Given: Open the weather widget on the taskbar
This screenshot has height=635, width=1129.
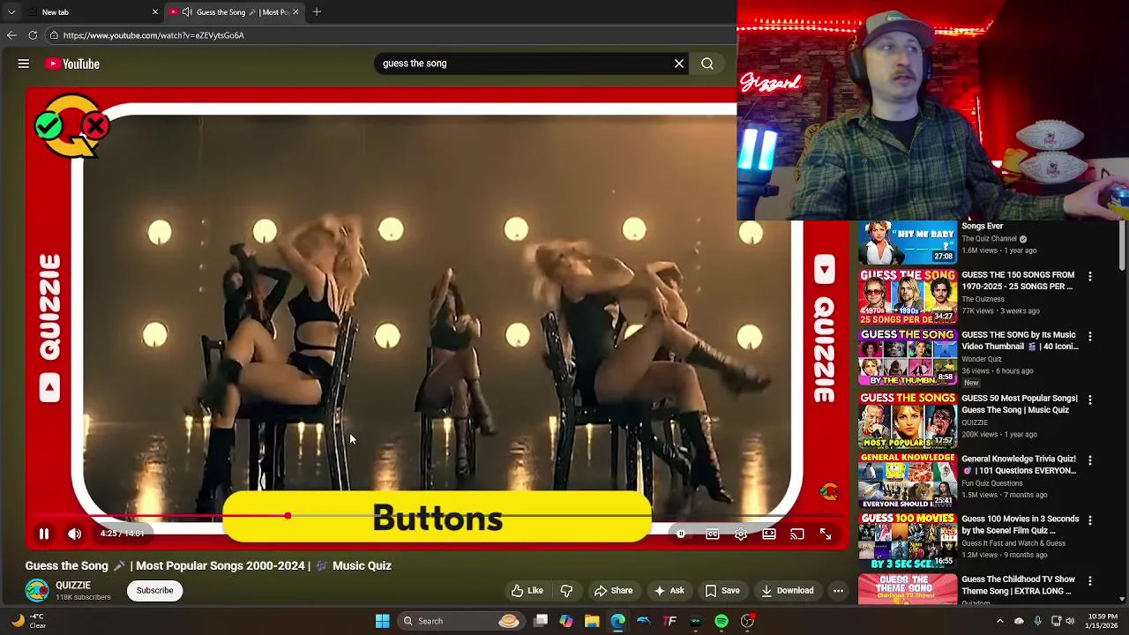Looking at the screenshot, I should point(28,621).
